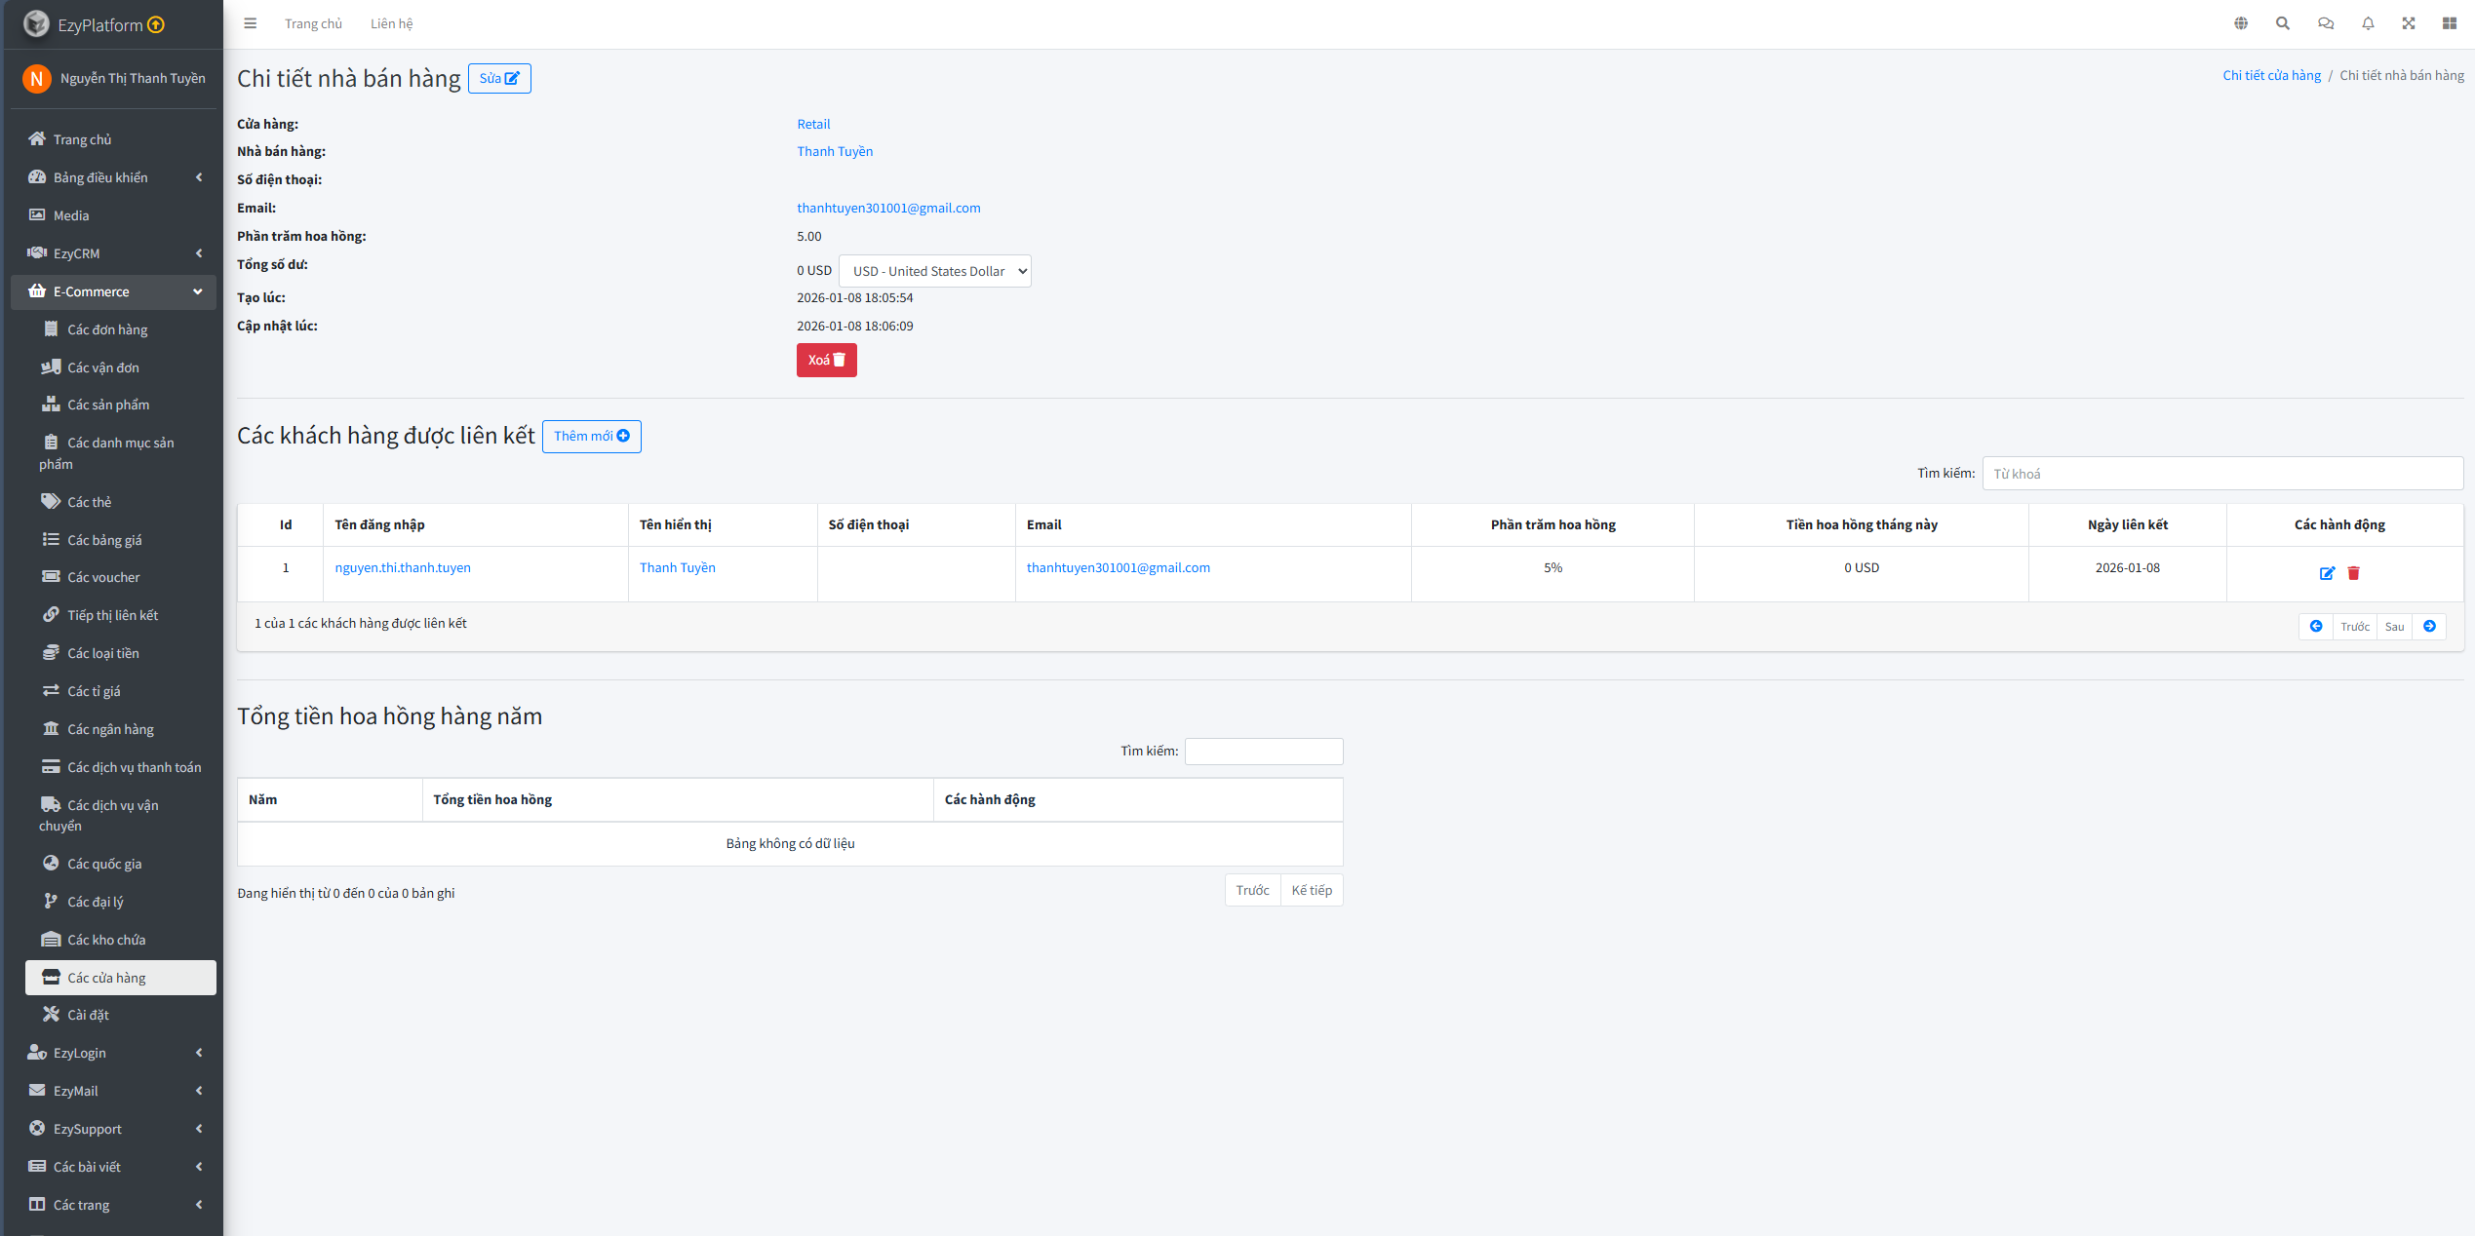Select Các voucher in sidebar
The width and height of the screenshot is (2475, 1236).
103,577
